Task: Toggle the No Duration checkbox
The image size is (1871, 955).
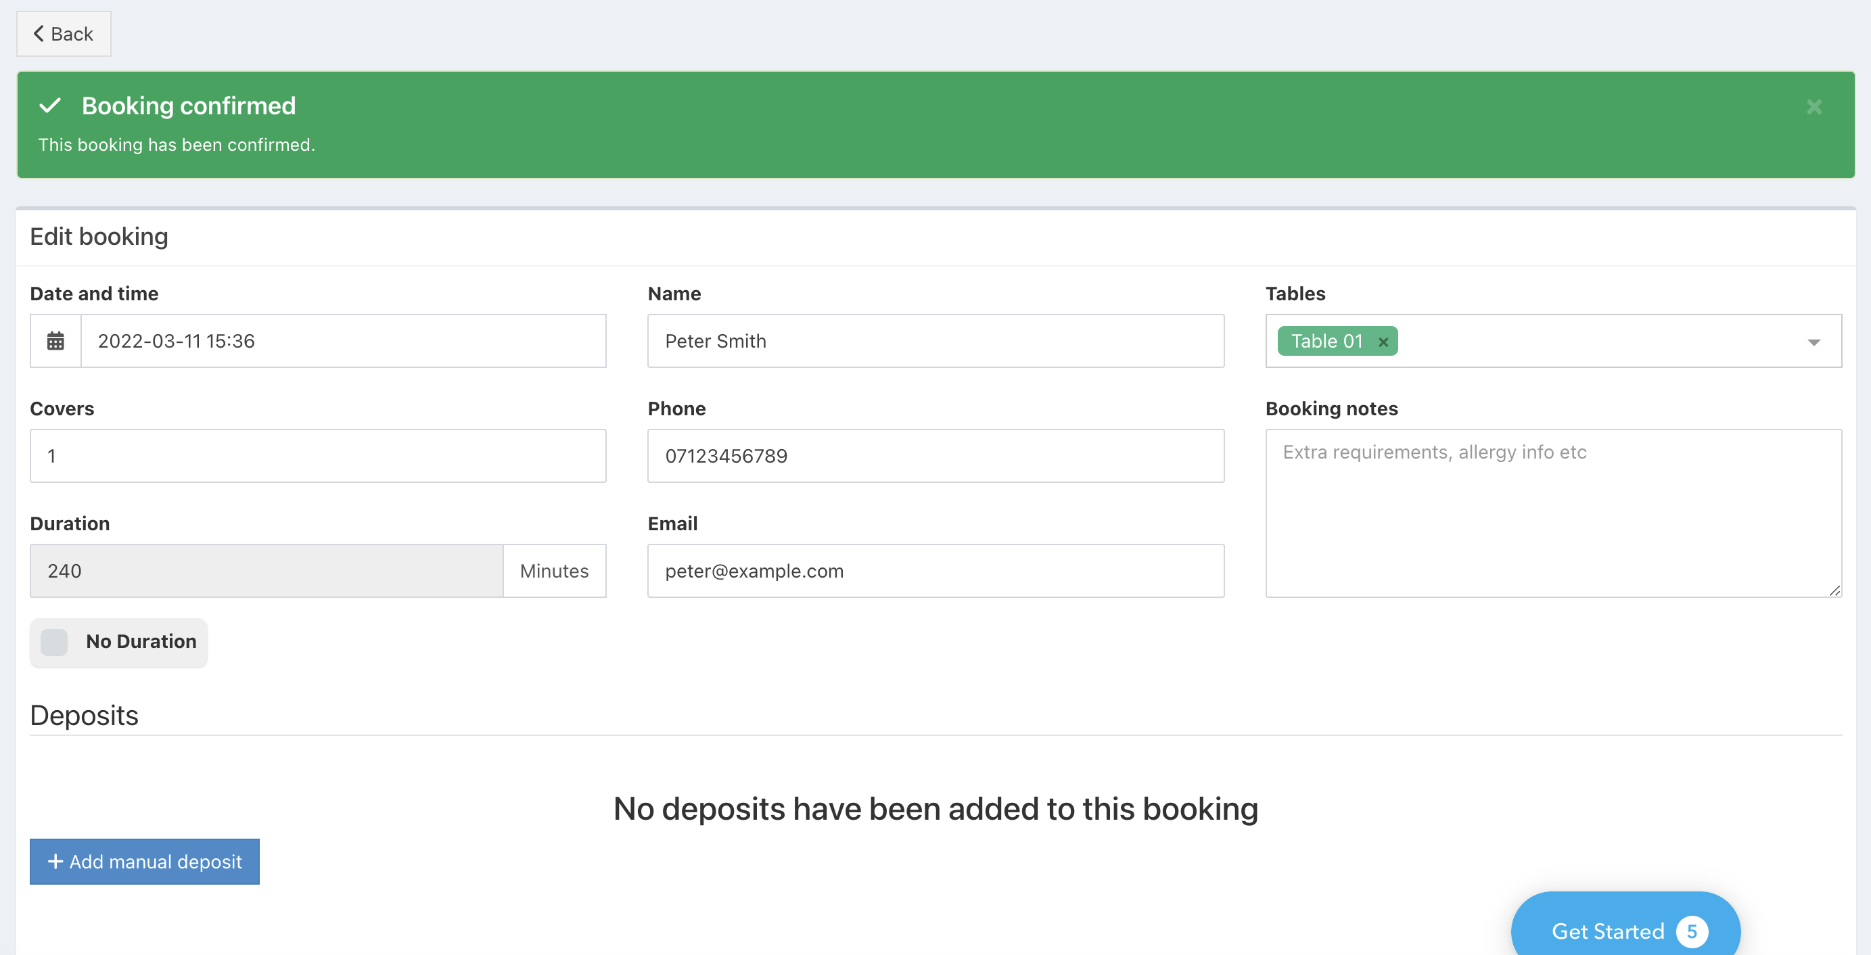Action: tap(55, 642)
